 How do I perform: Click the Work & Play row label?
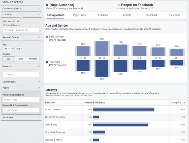pyautogui.click(x=51, y=125)
